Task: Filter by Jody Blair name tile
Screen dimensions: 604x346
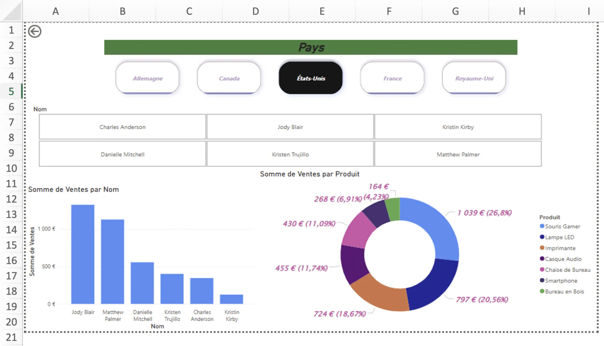Action: [290, 127]
